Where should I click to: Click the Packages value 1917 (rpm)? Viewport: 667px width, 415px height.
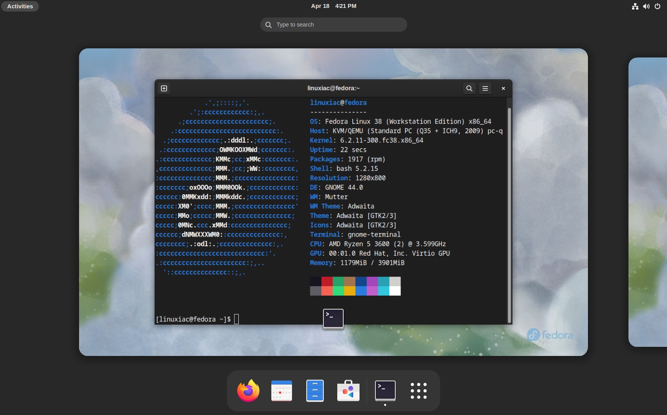tap(366, 159)
